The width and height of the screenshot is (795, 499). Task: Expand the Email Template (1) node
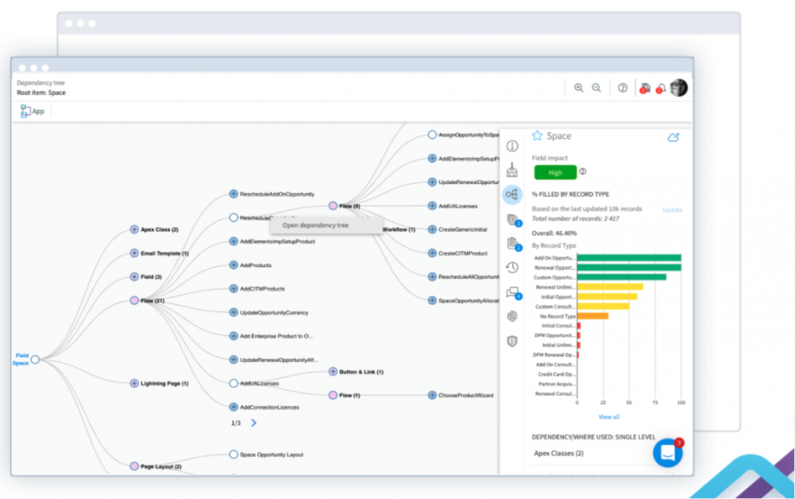(x=134, y=253)
